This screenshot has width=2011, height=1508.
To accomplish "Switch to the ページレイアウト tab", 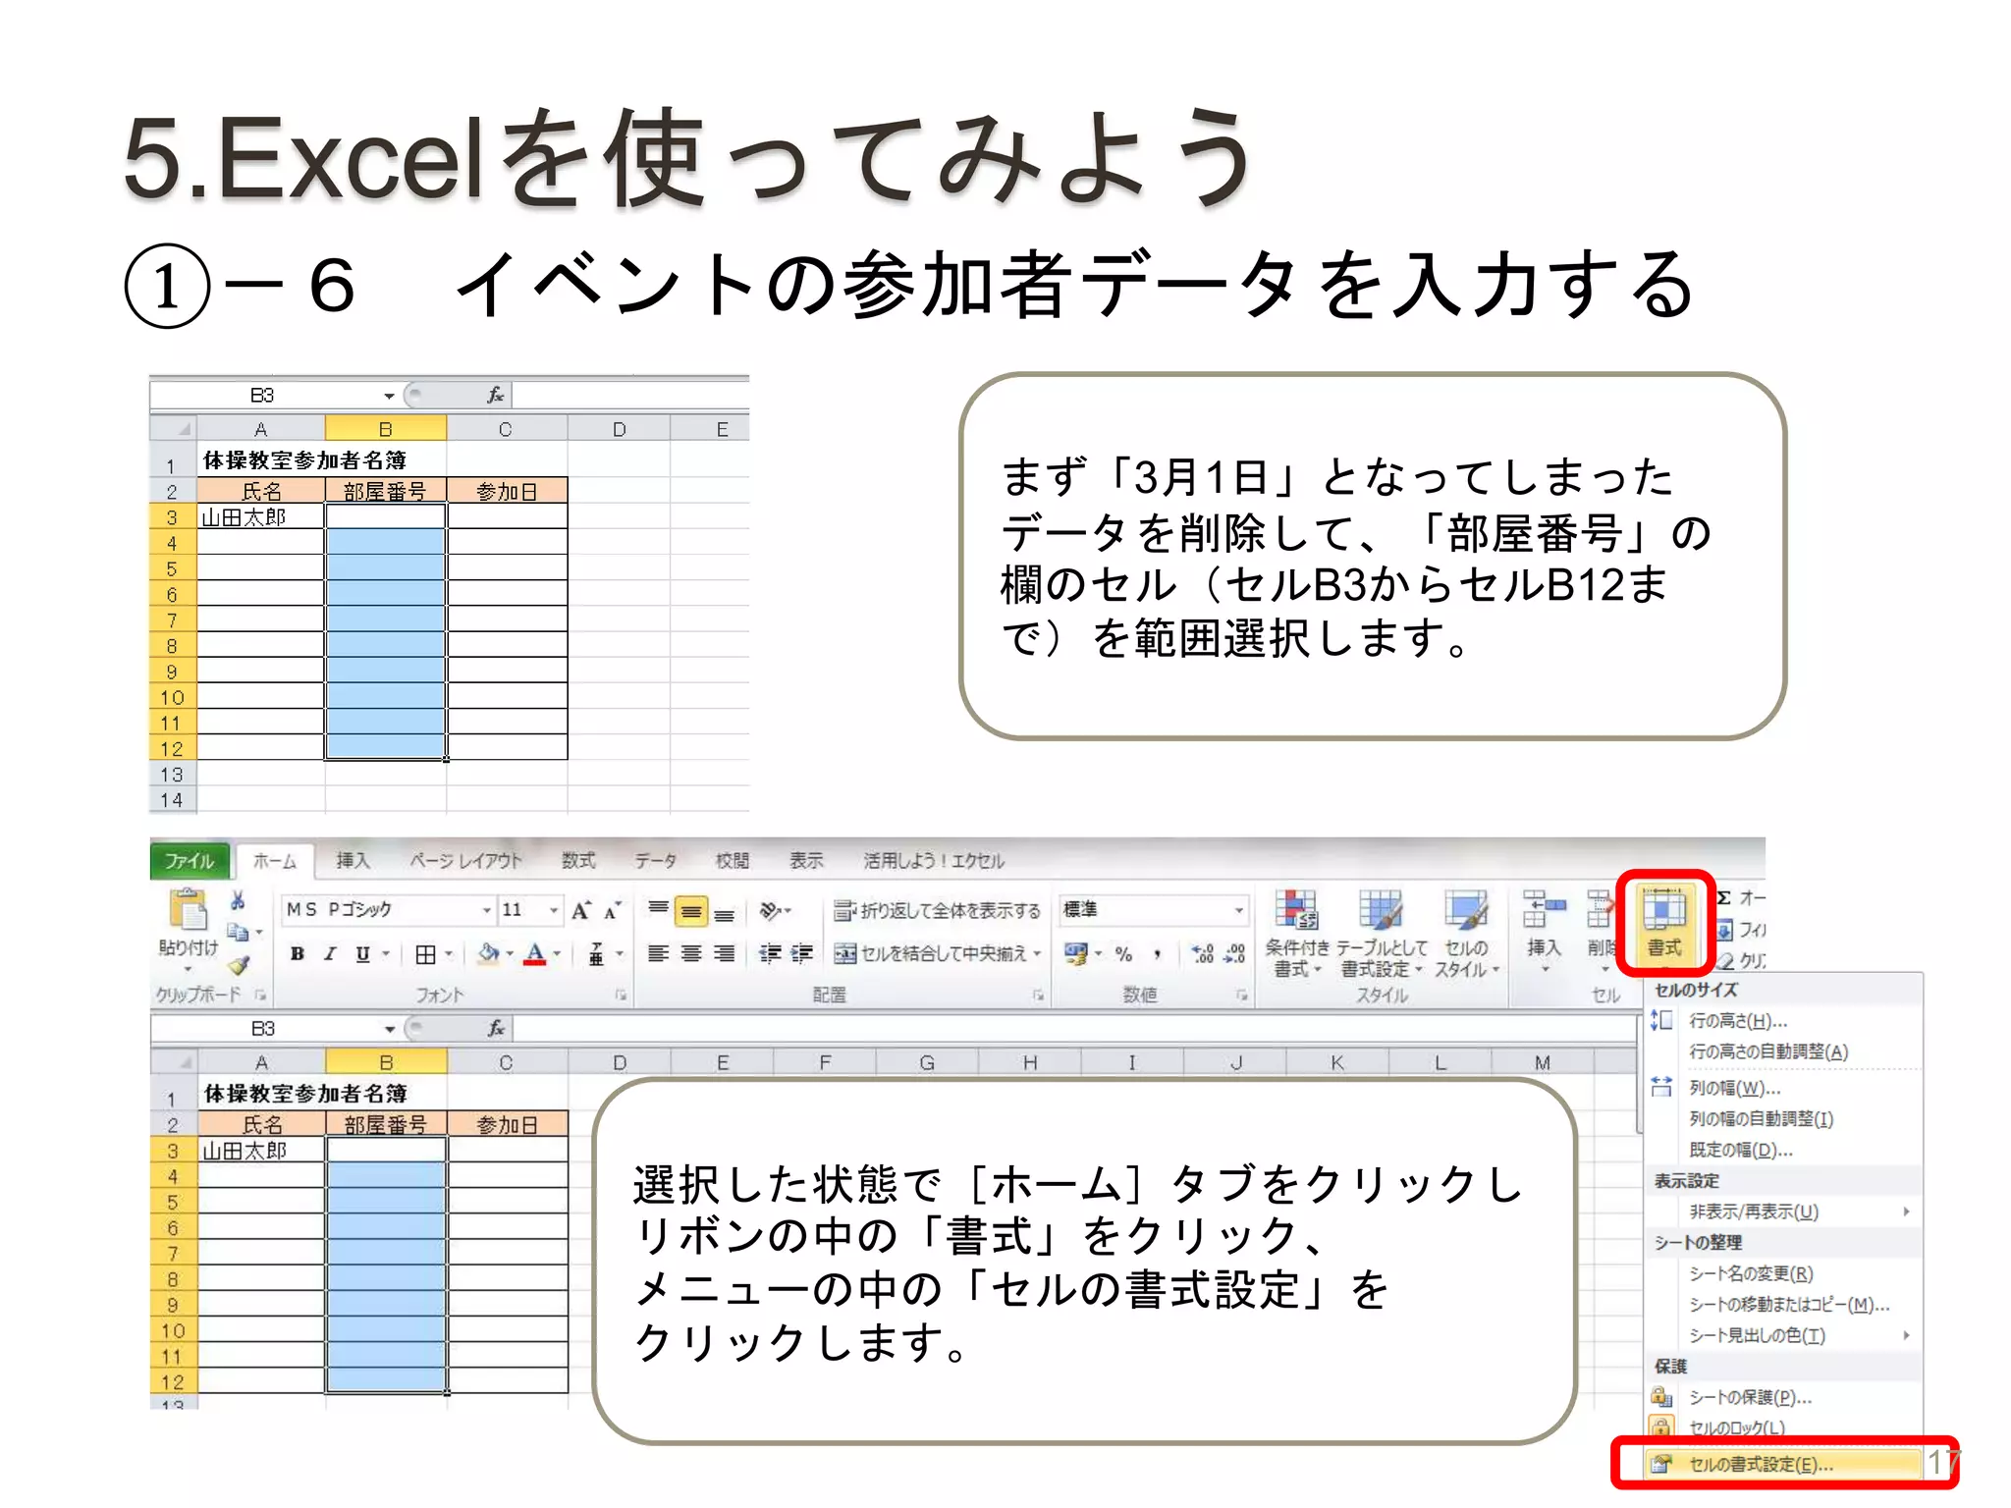I will tap(465, 861).
